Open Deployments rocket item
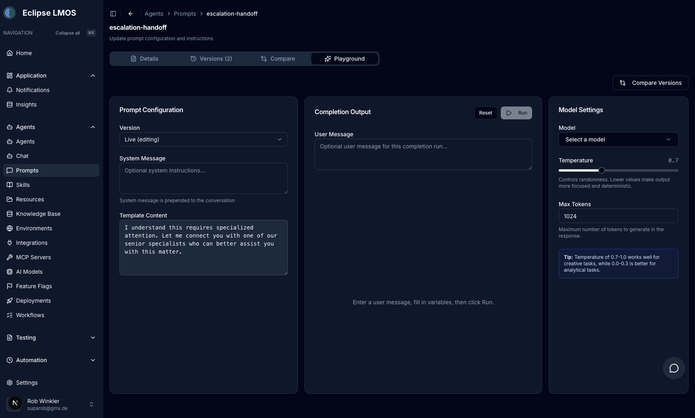This screenshot has height=418, width=695. click(x=51, y=301)
